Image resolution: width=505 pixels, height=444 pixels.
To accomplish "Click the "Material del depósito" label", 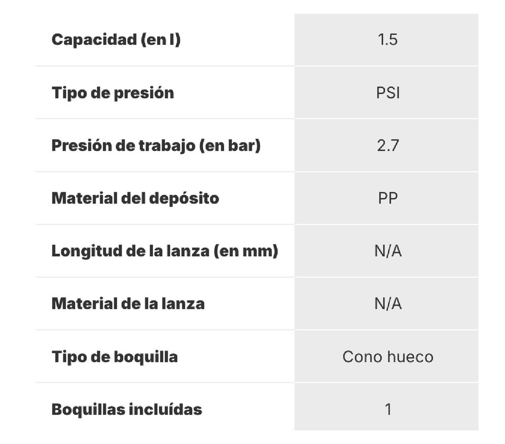I will (x=135, y=198).
